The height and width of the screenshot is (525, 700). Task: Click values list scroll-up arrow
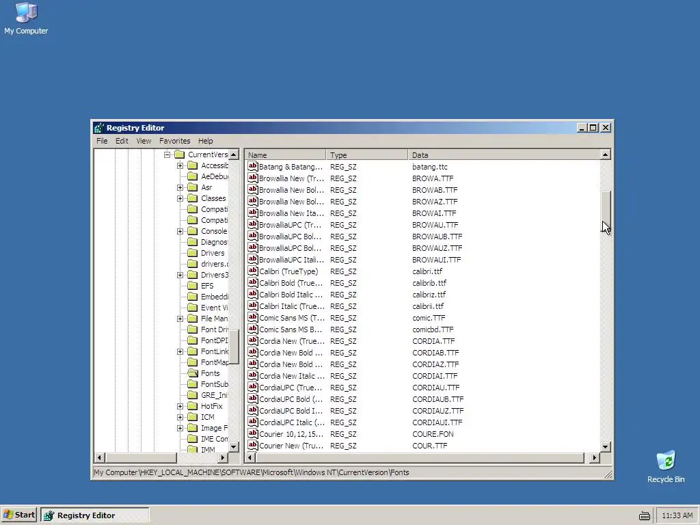pos(606,154)
